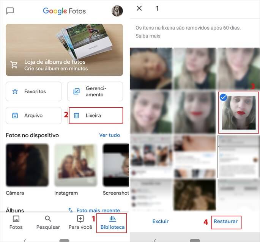Click Restaurar to restore photo
260x242 pixels.
(225, 222)
